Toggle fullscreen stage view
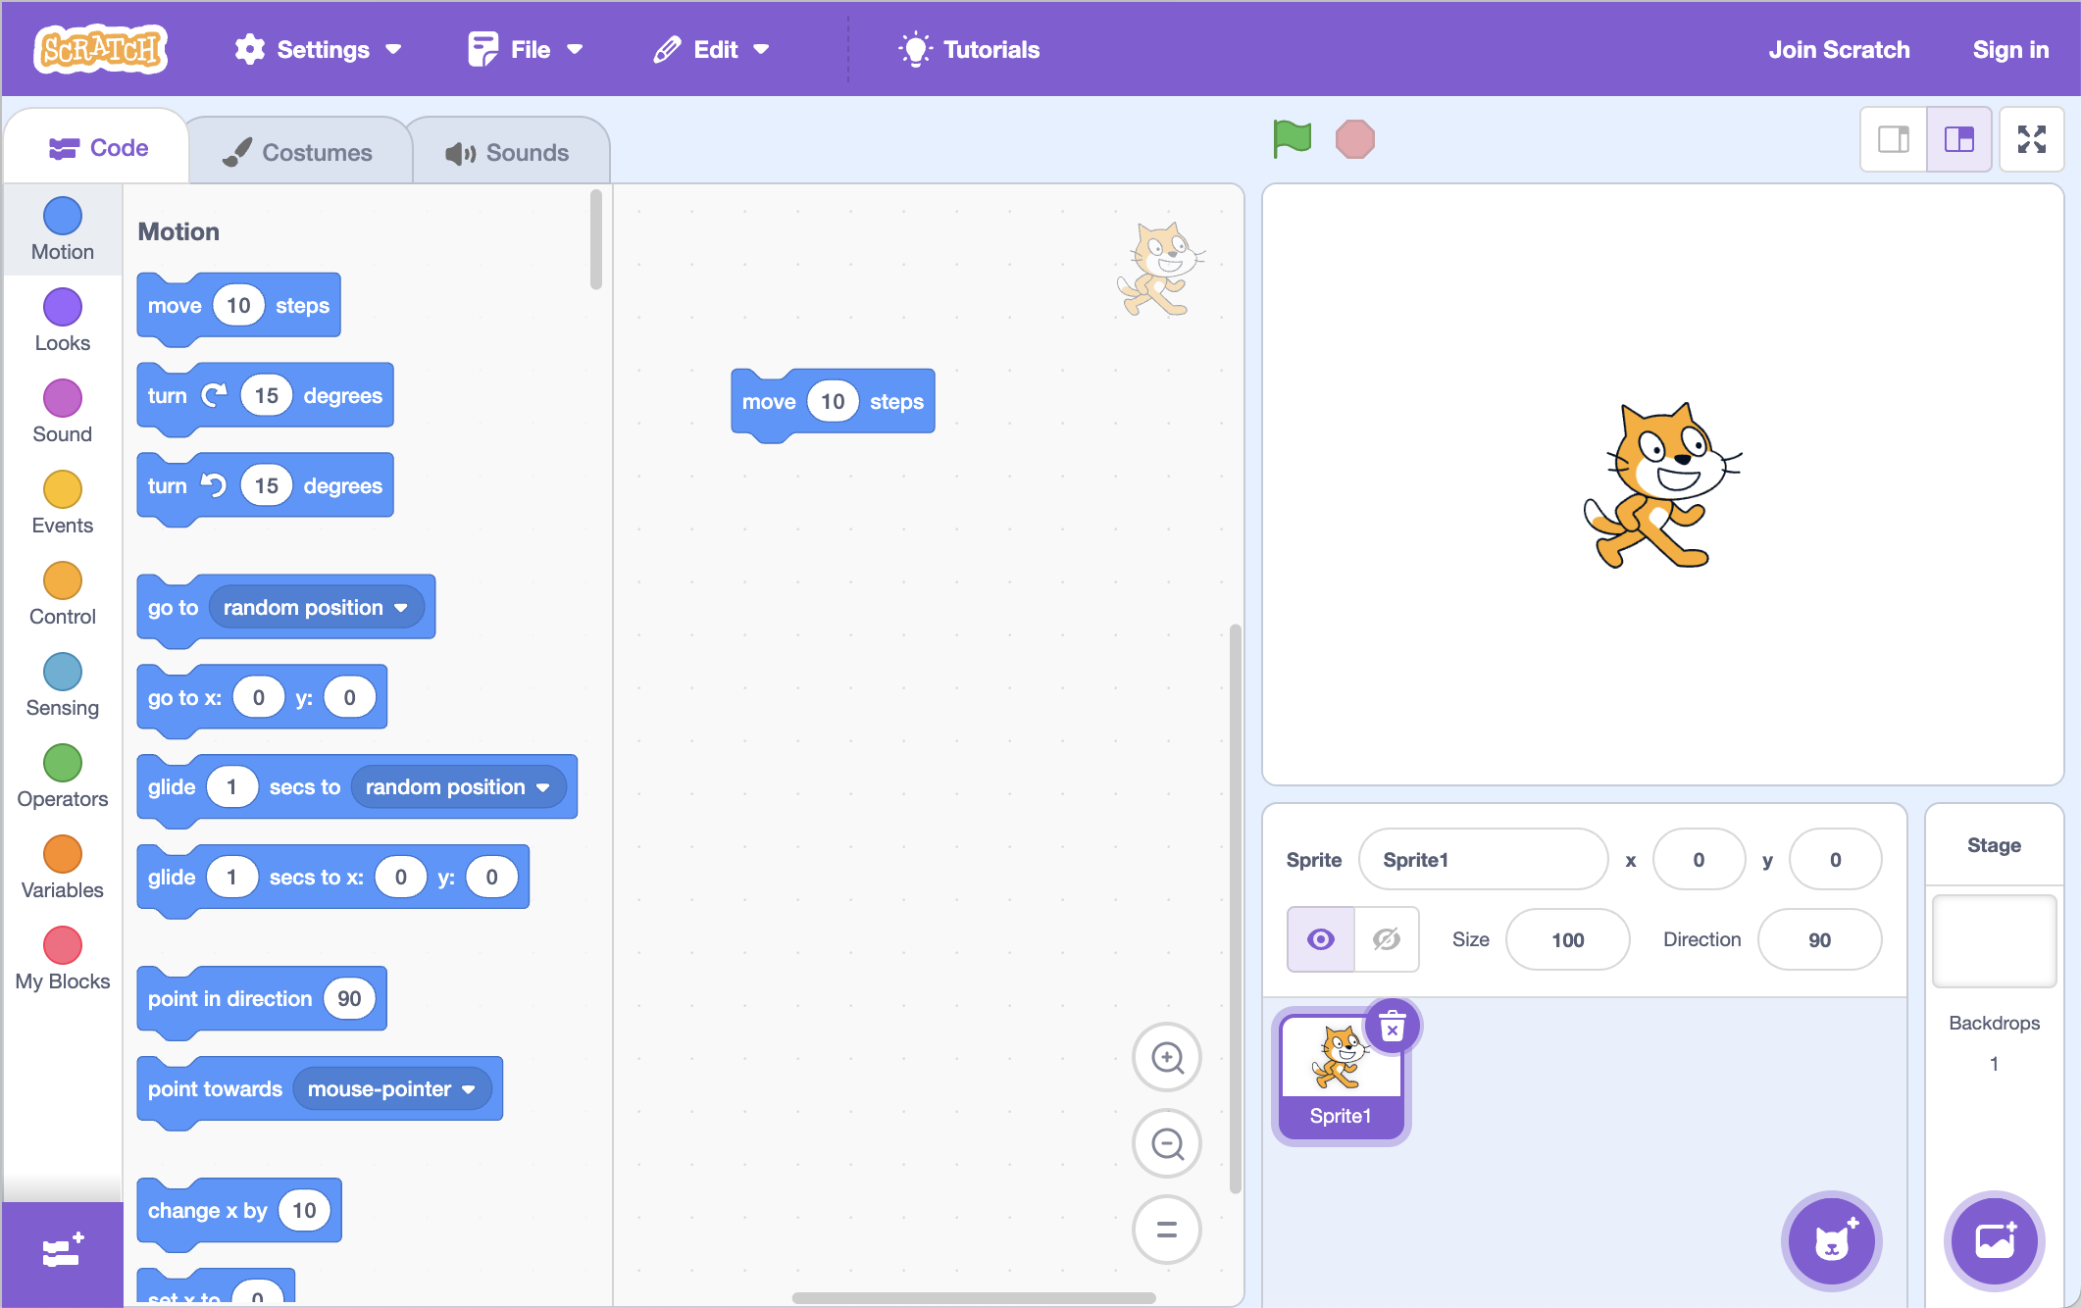Image resolution: width=2081 pixels, height=1308 pixels. coord(2033,138)
